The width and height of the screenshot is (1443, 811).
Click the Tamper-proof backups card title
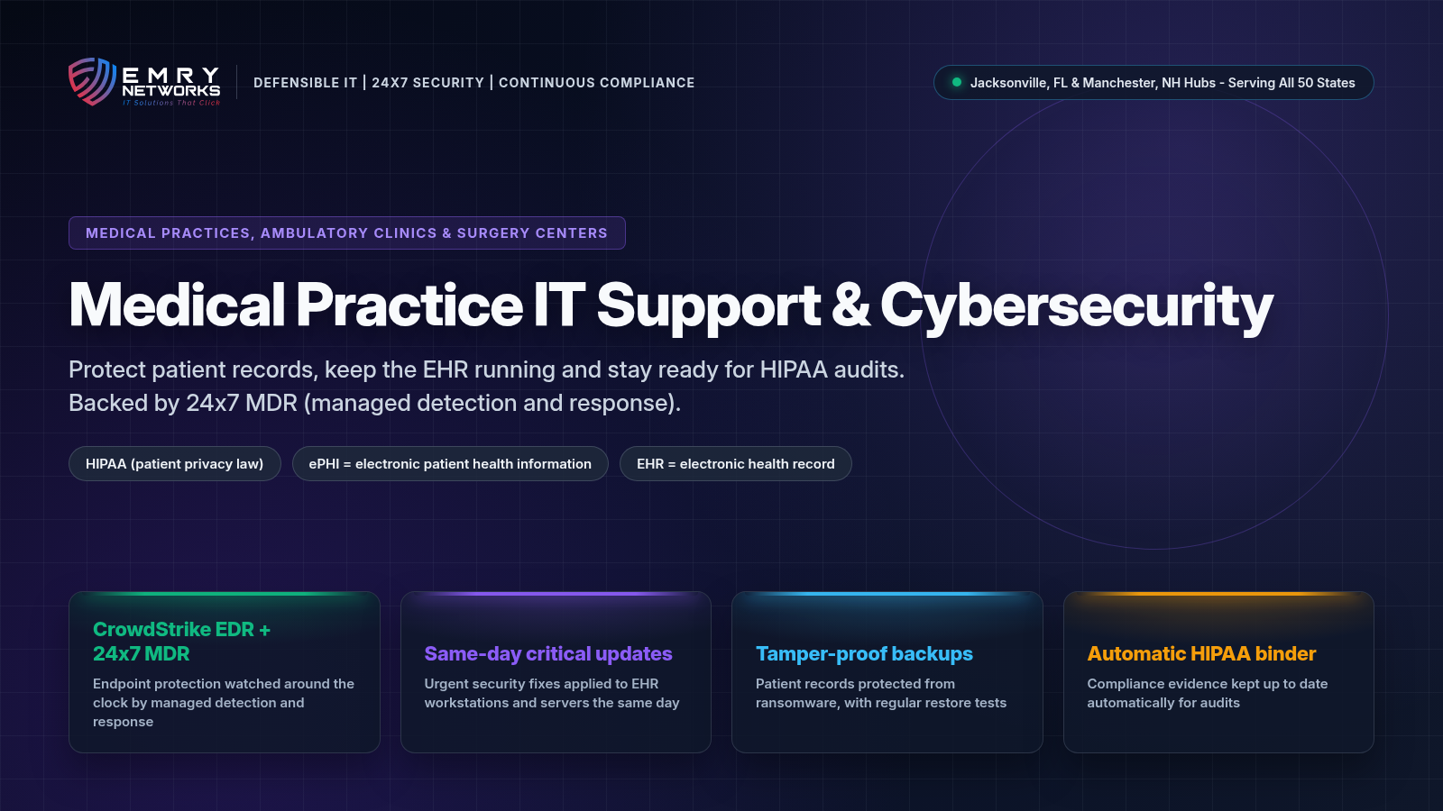(x=864, y=653)
